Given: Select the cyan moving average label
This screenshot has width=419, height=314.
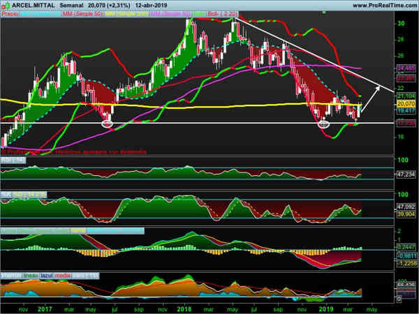Looking at the screenshot, I should click(41, 14).
